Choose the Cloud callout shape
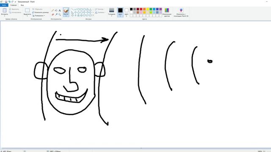The image size is (271, 152). pyautogui.click(x=90, y=15)
